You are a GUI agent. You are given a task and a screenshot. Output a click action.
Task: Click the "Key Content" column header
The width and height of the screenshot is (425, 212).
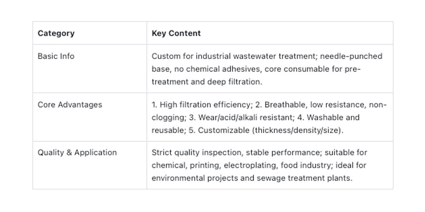[x=176, y=33]
